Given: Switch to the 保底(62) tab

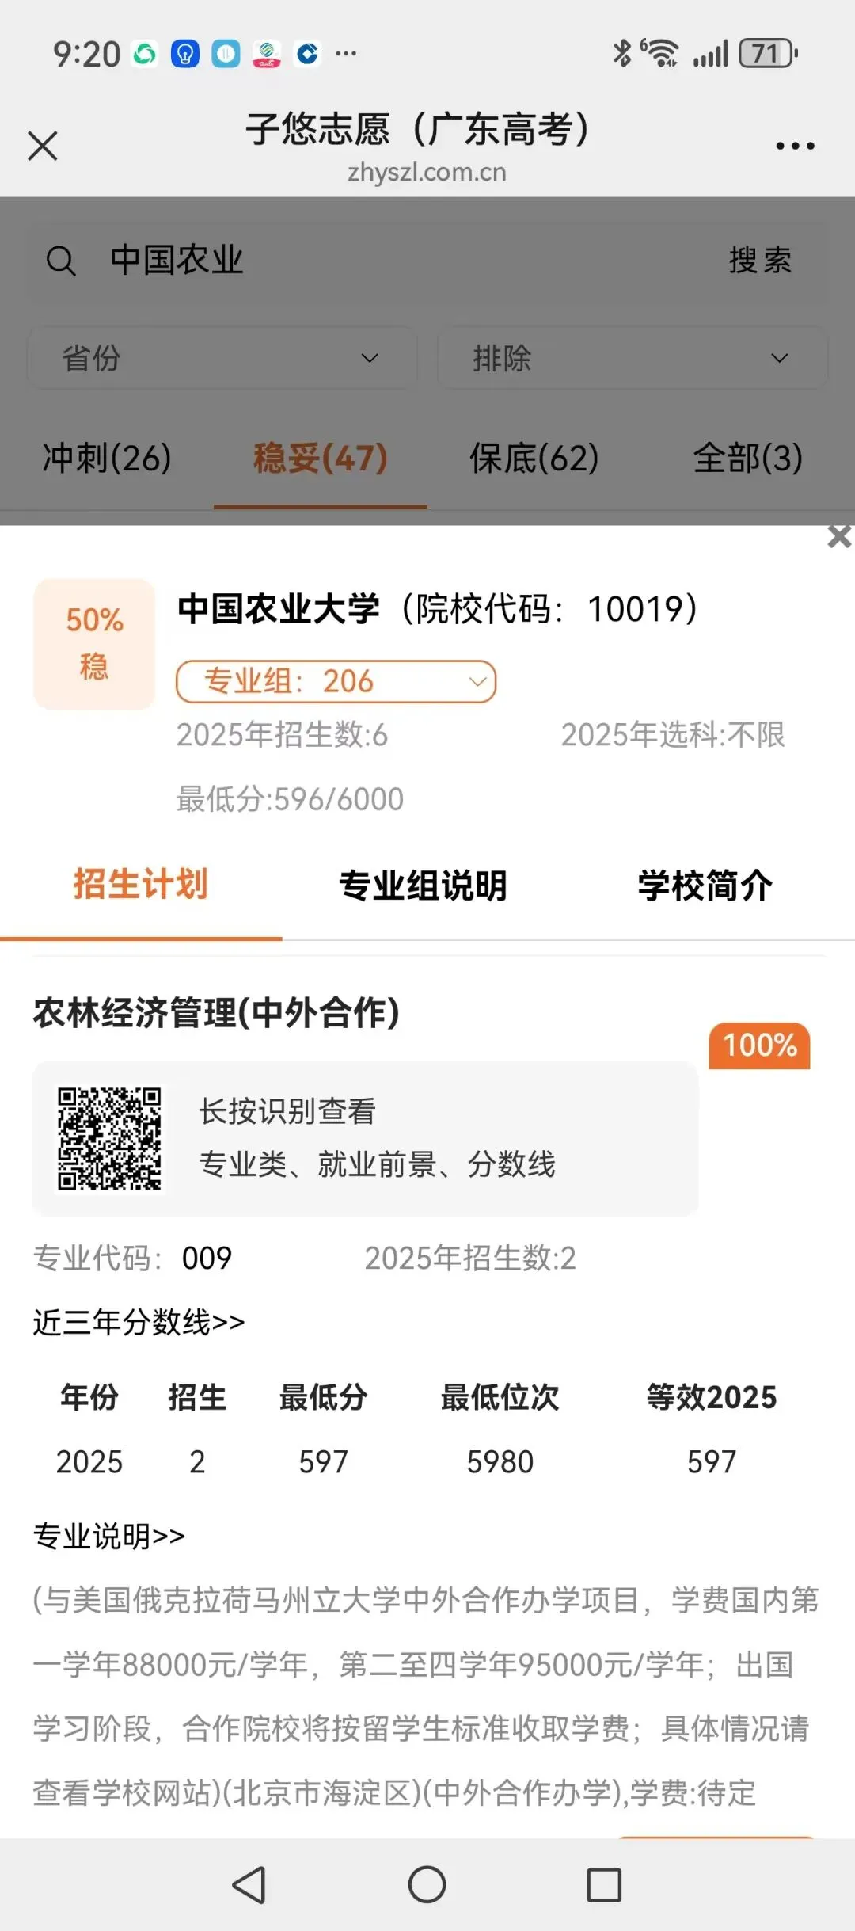Looking at the screenshot, I should pos(534,458).
